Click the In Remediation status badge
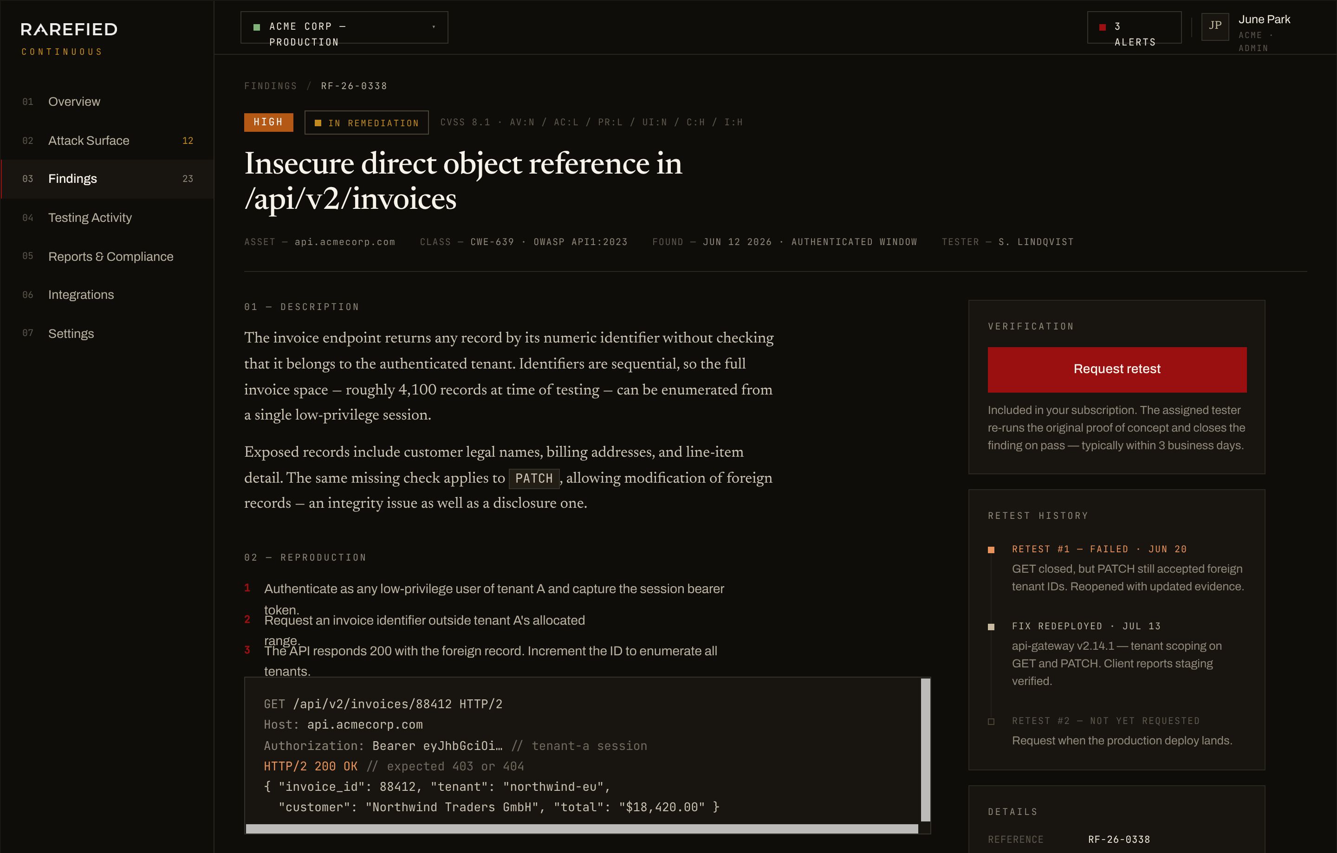 tap(366, 123)
